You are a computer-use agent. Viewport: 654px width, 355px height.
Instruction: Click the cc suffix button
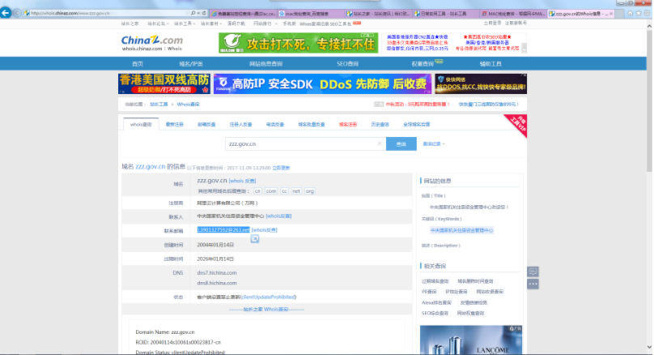click(284, 190)
